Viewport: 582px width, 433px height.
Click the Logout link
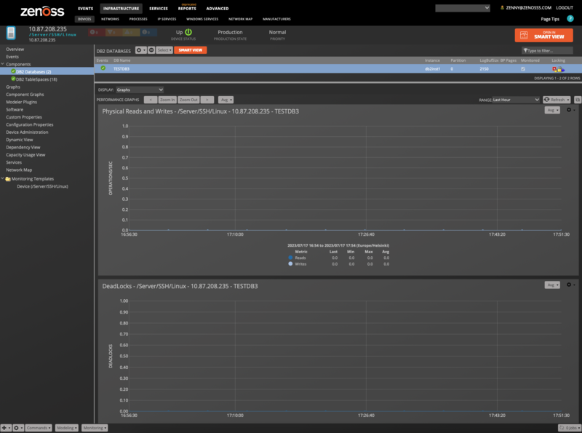[565, 7]
